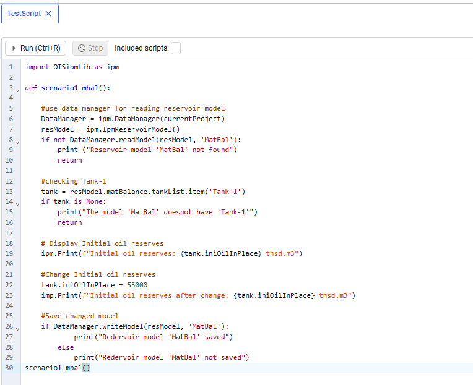Close the TestScript tab
Screen dimensions: 473x385
[48, 14]
